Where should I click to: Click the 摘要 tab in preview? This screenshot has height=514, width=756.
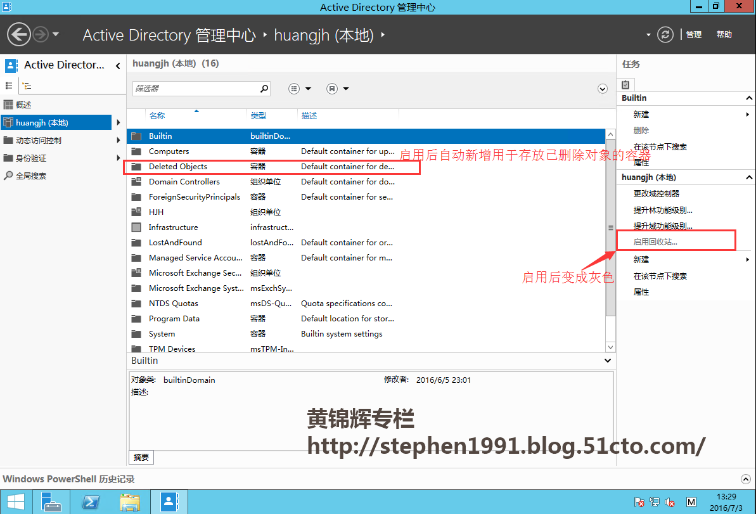tap(141, 457)
